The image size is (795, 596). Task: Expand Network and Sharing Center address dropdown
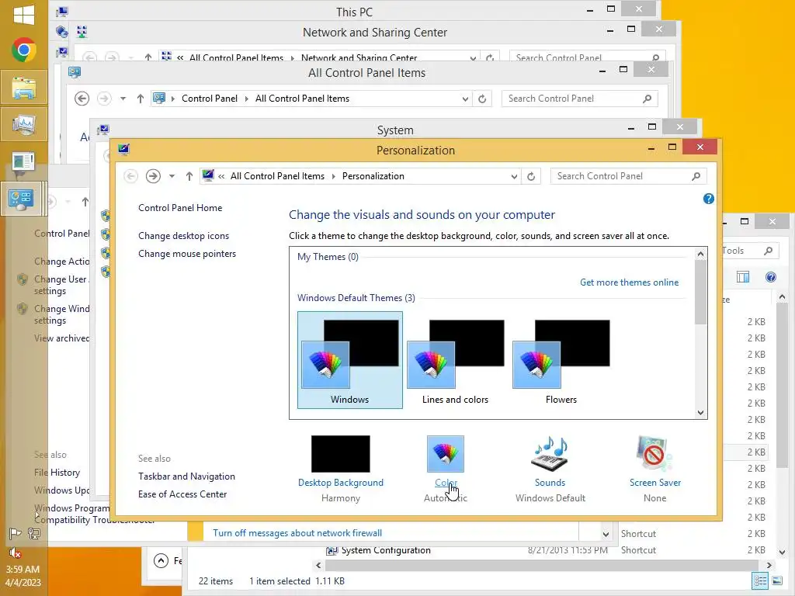pos(473,57)
